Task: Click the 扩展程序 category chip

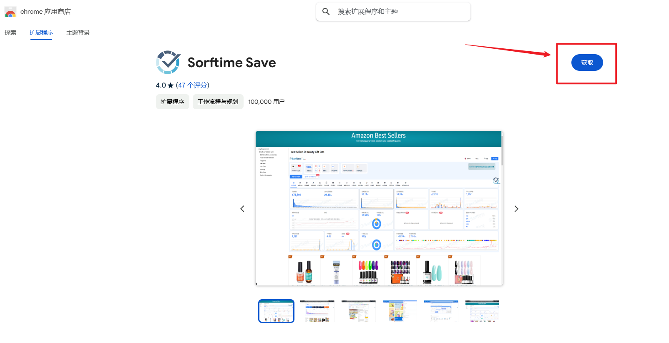Action: click(173, 102)
